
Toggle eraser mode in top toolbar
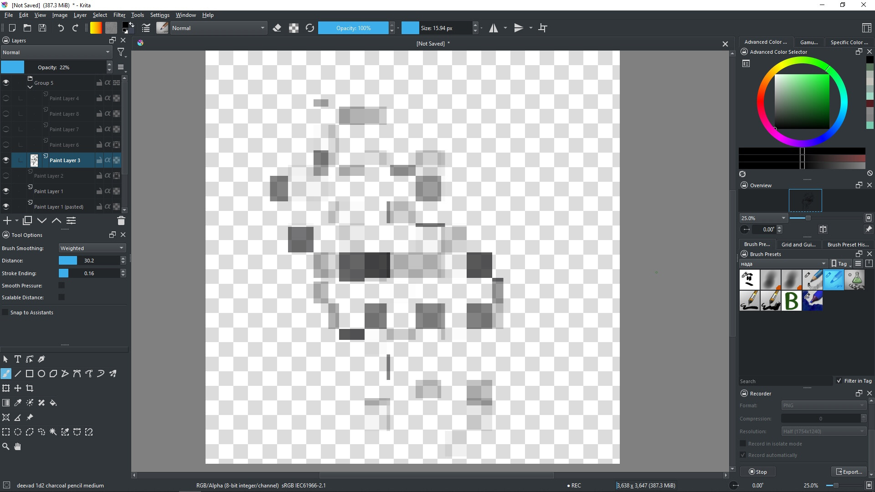pos(277,28)
